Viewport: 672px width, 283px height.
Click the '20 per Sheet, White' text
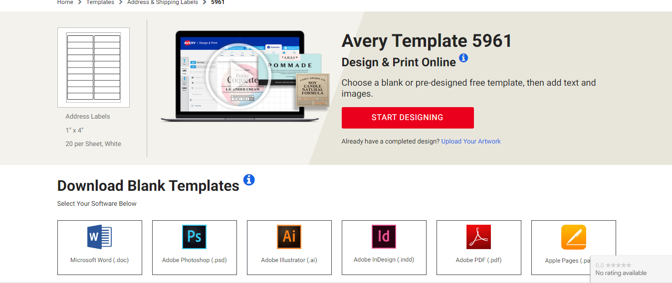(x=93, y=144)
